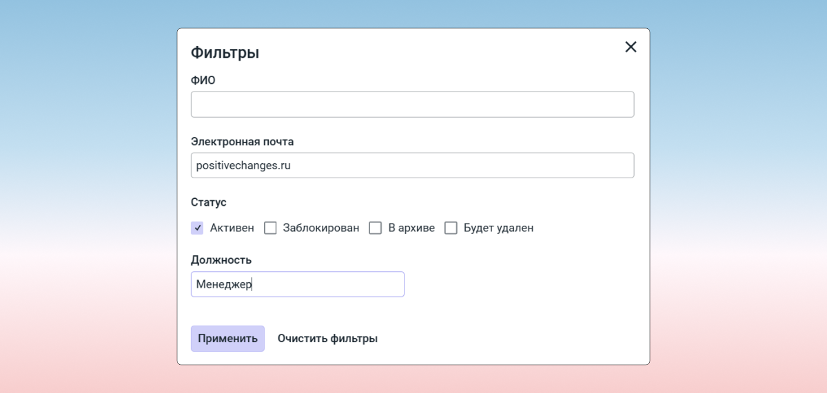Focus the Электронная почта input field
The width and height of the screenshot is (827, 393).
[412, 165]
